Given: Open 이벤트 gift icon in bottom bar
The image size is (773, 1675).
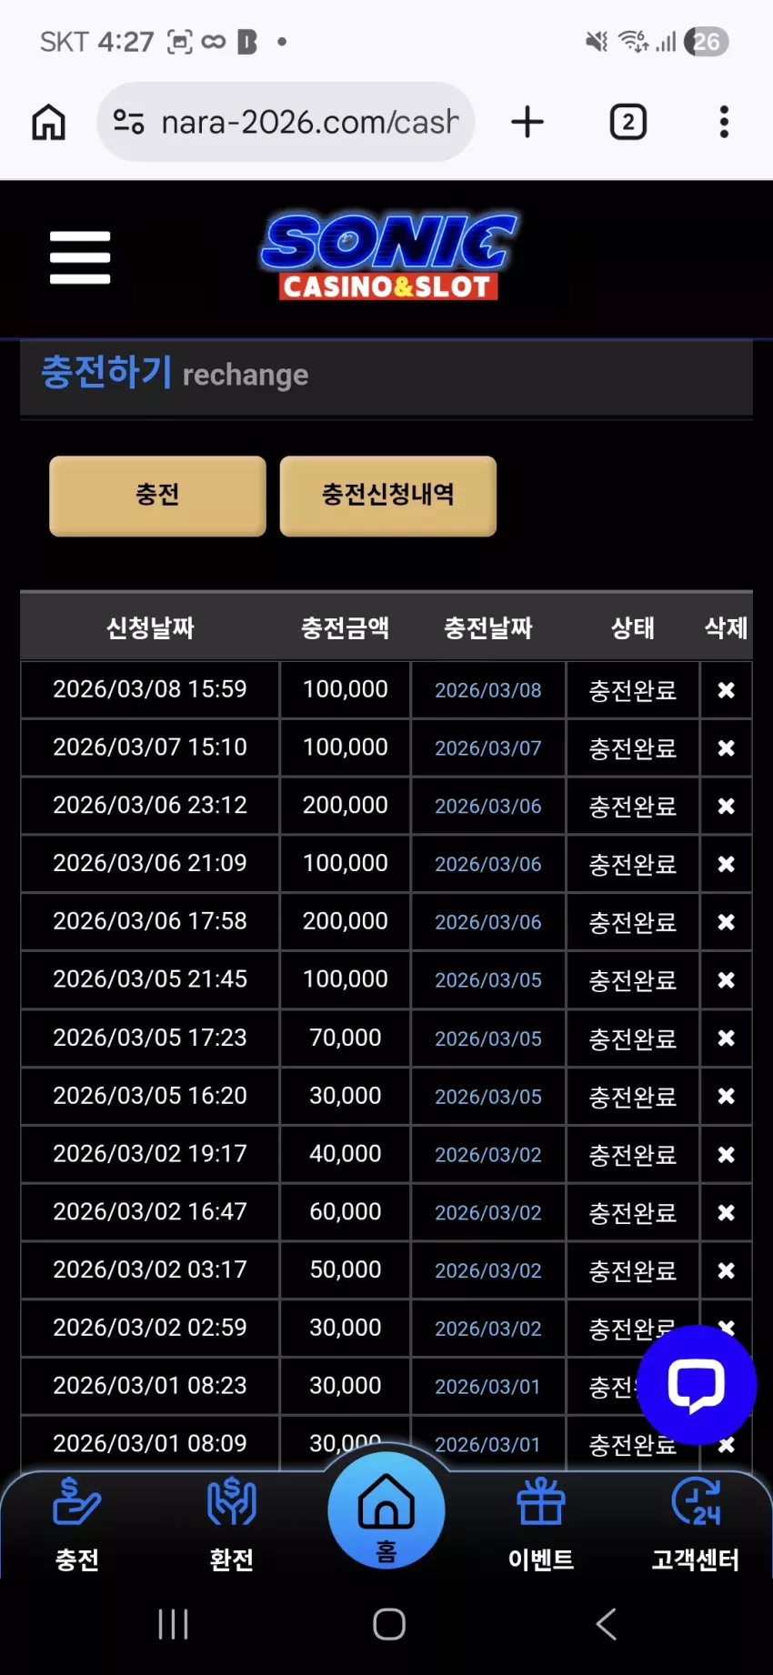Looking at the screenshot, I should click(x=541, y=1523).
